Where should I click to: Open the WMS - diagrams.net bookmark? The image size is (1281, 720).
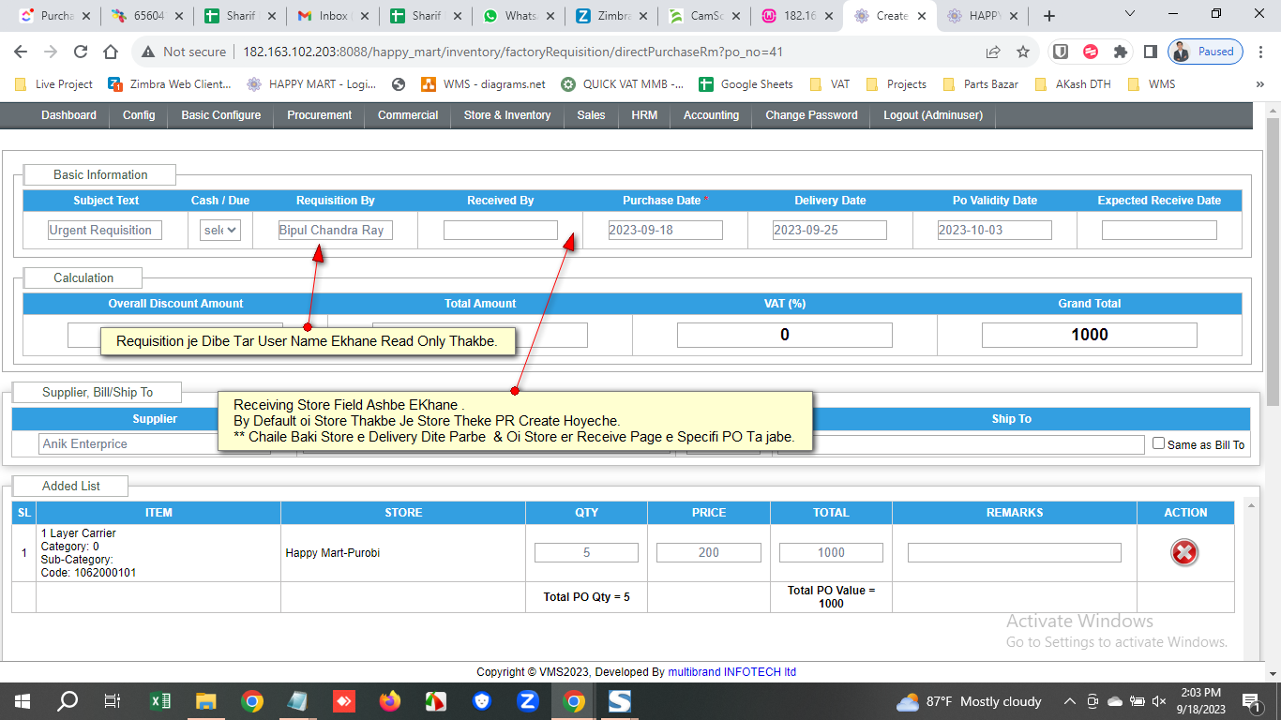483,84
